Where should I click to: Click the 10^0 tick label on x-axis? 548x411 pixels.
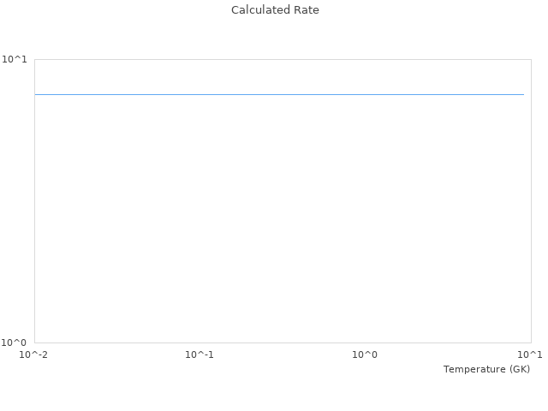[x=365, y=354]
